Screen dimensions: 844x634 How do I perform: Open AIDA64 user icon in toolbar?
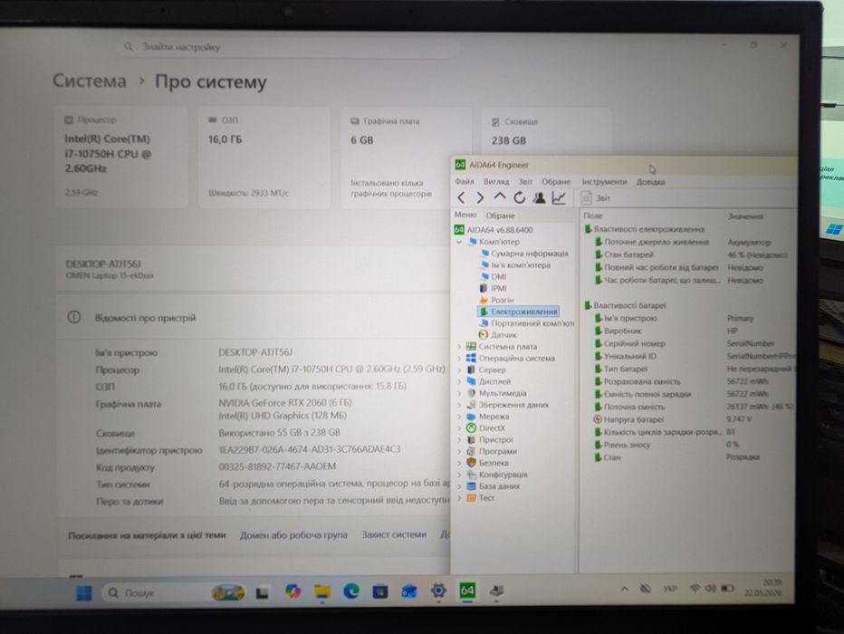(539, 198)
